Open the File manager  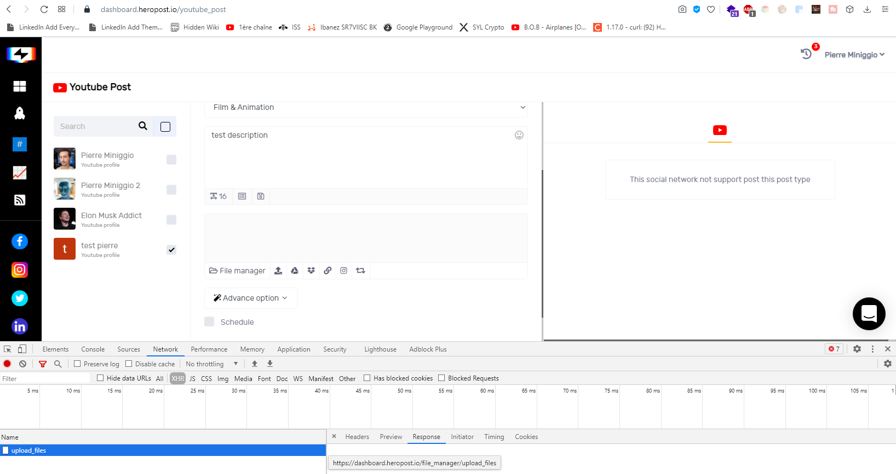237,271
